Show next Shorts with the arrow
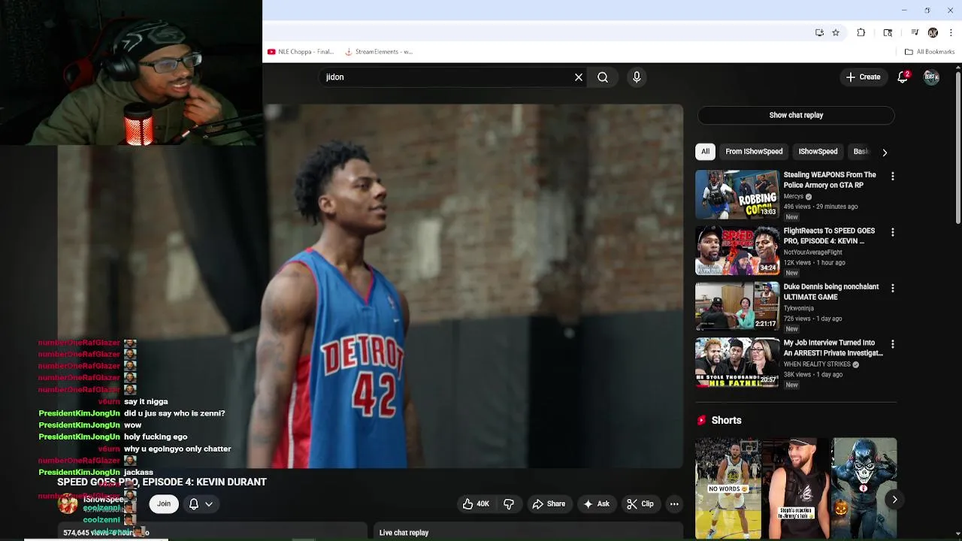The image size is (962, 541). [894, 499]
